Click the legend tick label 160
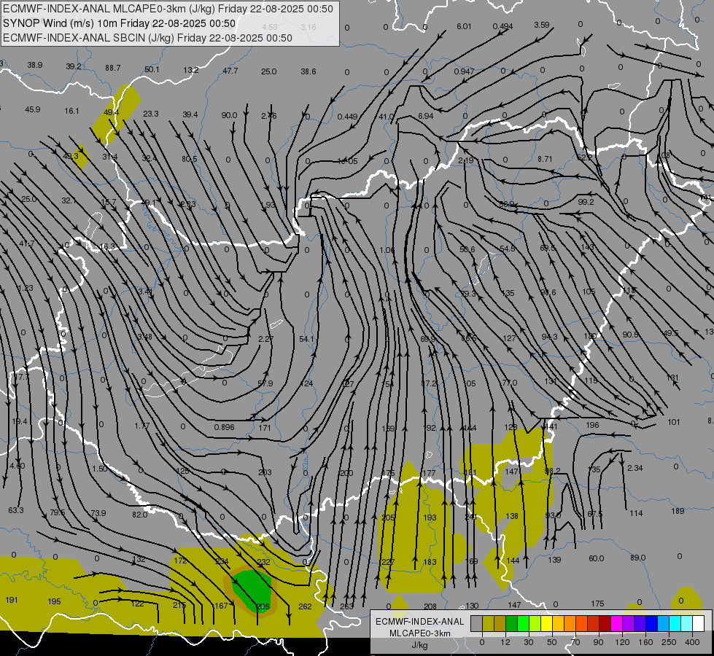Image resolution: width=714 pixels, height=656 pixels. click(645, 642)
